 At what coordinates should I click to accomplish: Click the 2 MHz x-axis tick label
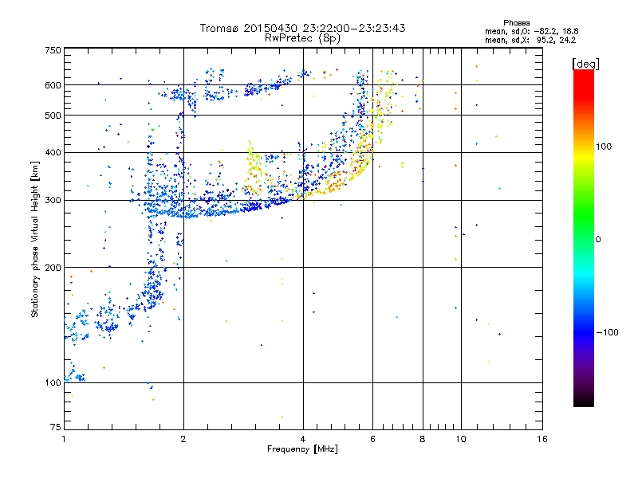coord(183,439)
